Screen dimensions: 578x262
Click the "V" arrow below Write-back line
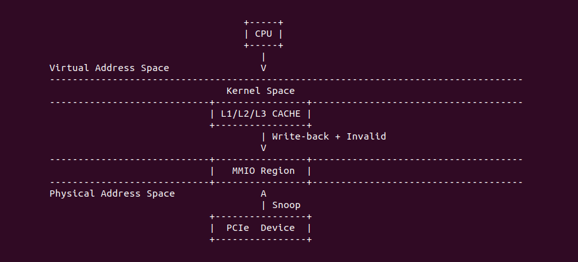tap(263, 148)
